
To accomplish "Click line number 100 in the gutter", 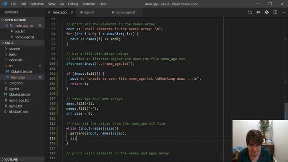I will click(52, 64).
